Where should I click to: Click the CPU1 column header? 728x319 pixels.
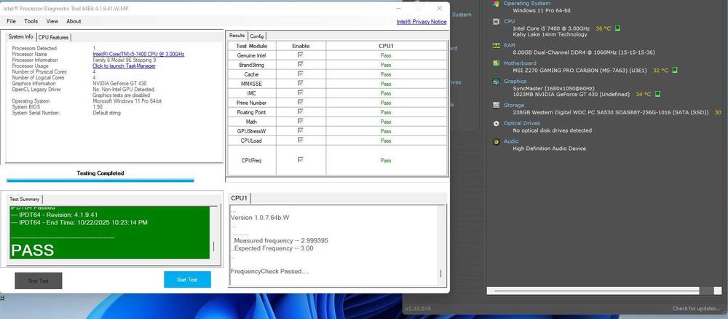[x=387, y=46]
